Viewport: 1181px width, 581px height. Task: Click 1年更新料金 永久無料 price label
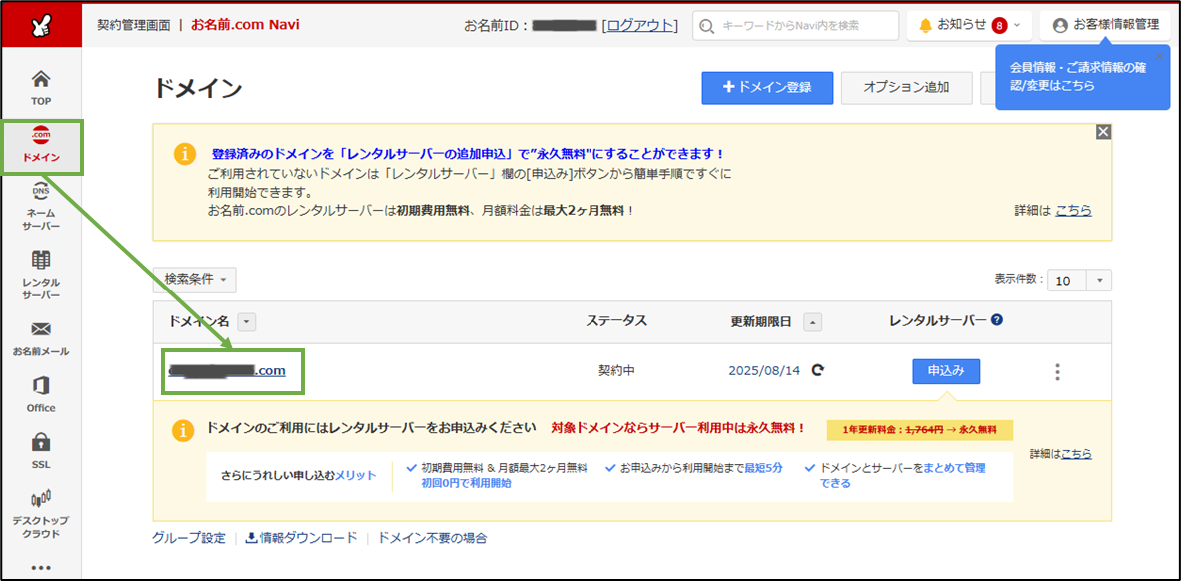pyautogui.click(x=919, y=430)
